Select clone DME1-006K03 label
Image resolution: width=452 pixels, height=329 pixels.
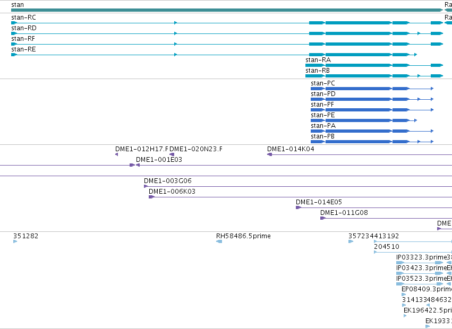point(172,192)
